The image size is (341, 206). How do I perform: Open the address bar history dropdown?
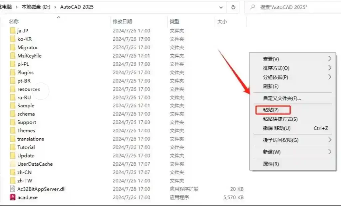pyautogui.click(x=221, y=7)
